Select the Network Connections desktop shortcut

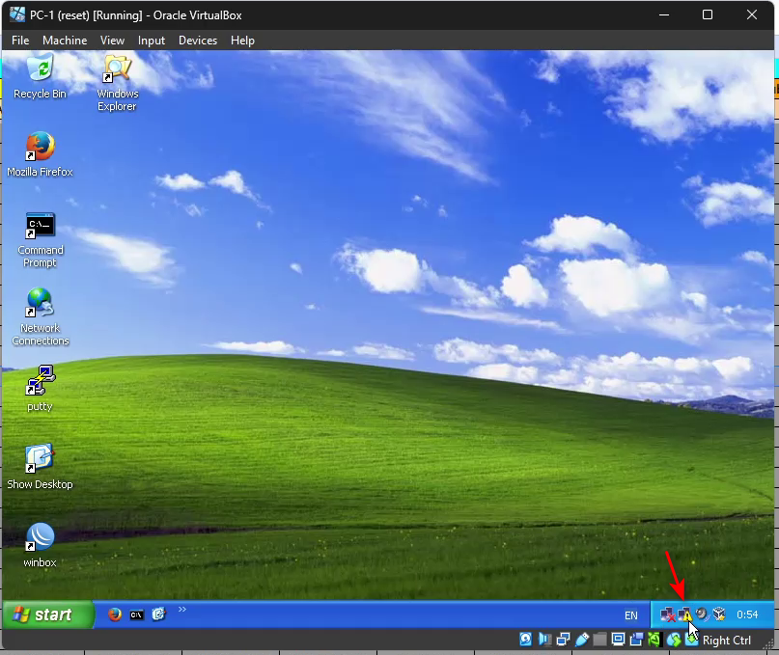[x=40, y=304]
